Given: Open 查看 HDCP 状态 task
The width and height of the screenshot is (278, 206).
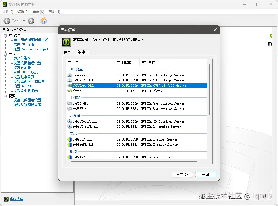Looking at the screenshot, I should click(x=26, y=72).
